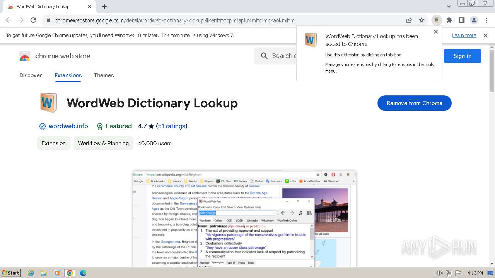Click the volume speaker tray icon
495x278 pixels.
(440, 273)
